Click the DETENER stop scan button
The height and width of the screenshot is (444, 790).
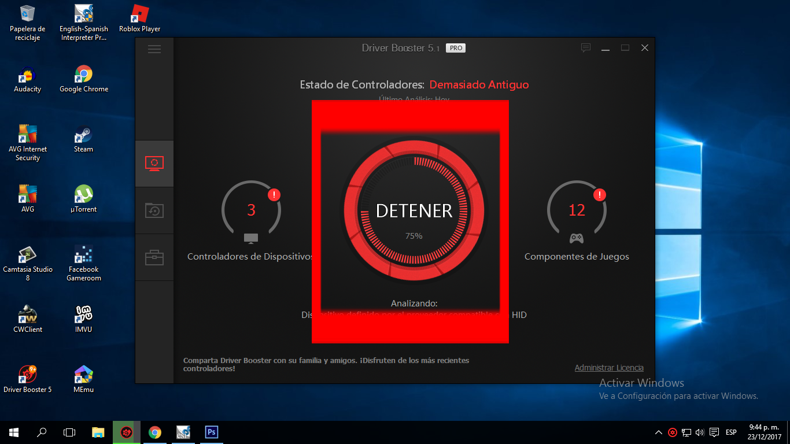pyautogui.click(x=414, y=210)
